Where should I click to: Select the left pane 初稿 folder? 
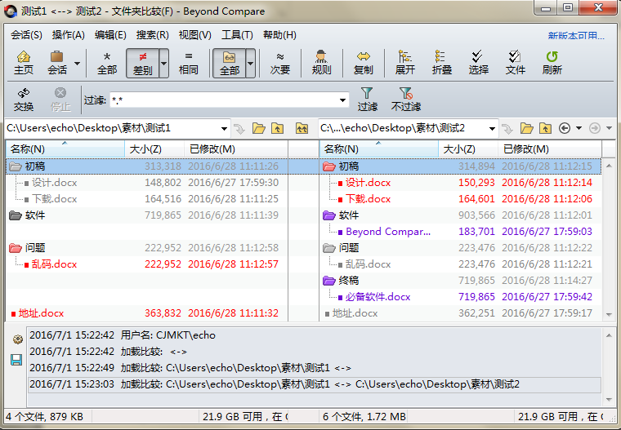pyautogui.click(x=147, y=166)
